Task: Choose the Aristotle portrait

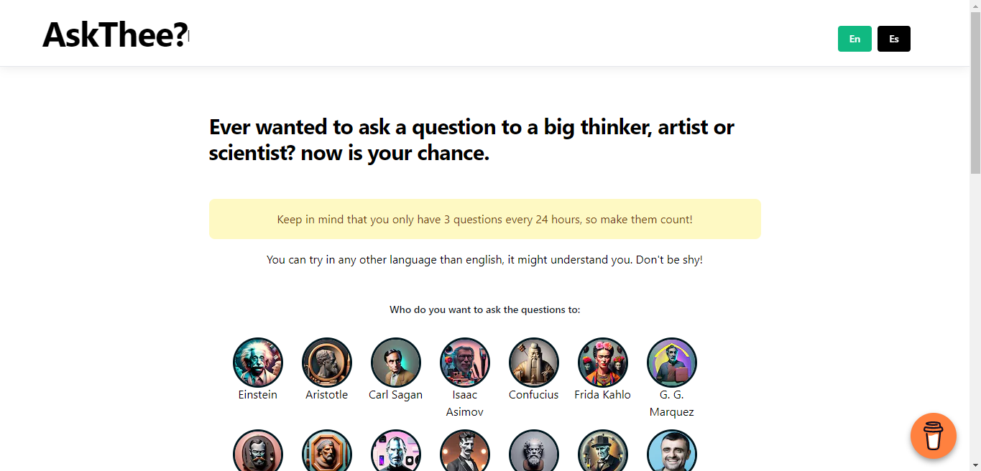Action: [327, 363]
